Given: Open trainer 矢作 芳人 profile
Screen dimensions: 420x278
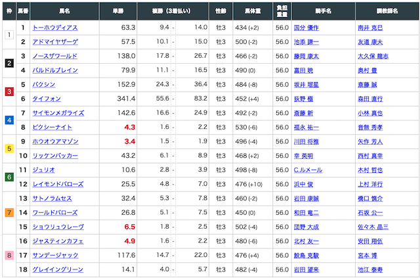Looking at the screenshot, I should 370,141.
